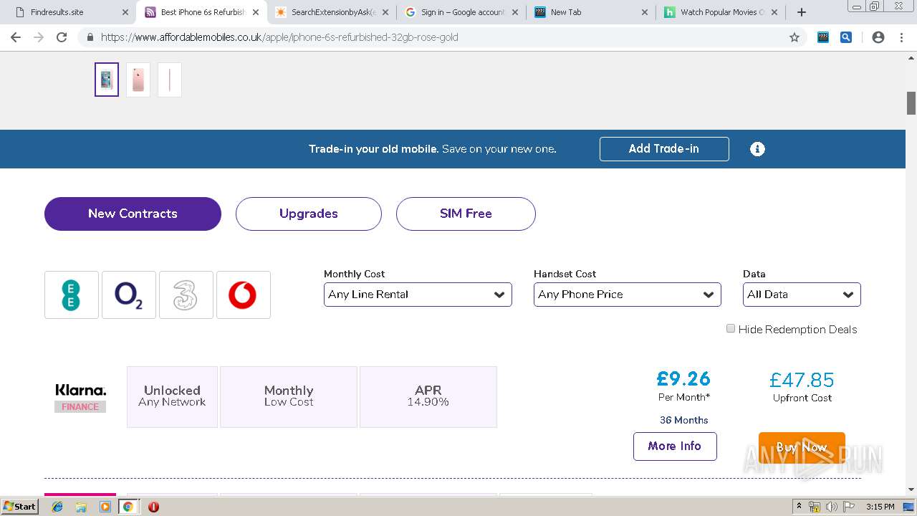The height and width of the screenshot is (516, 917).
Task: Filter deals by EE network logo
Action: pos(71,295)
